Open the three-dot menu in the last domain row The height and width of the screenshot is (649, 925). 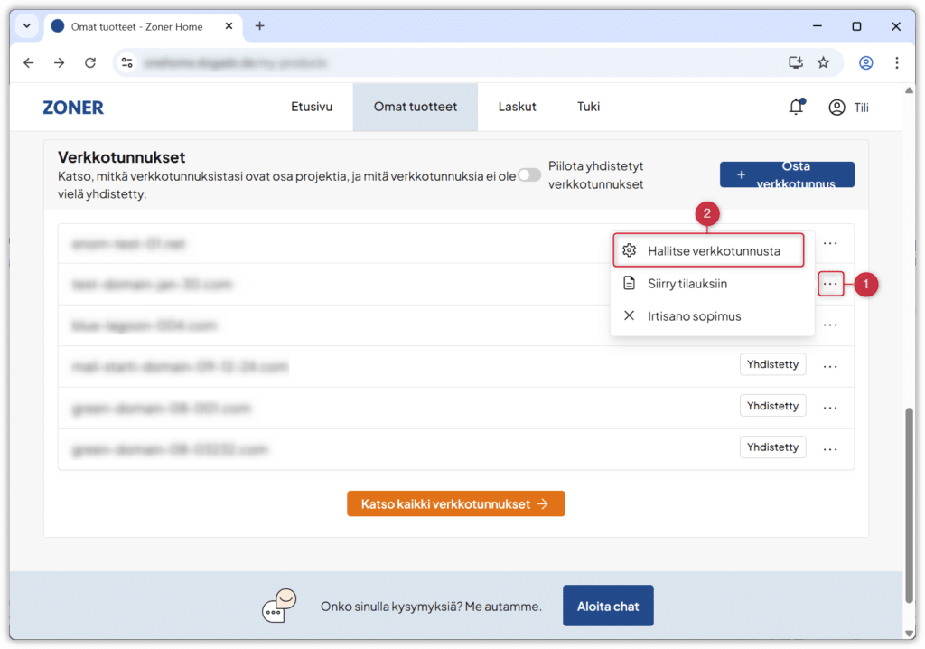pos(830,448)
